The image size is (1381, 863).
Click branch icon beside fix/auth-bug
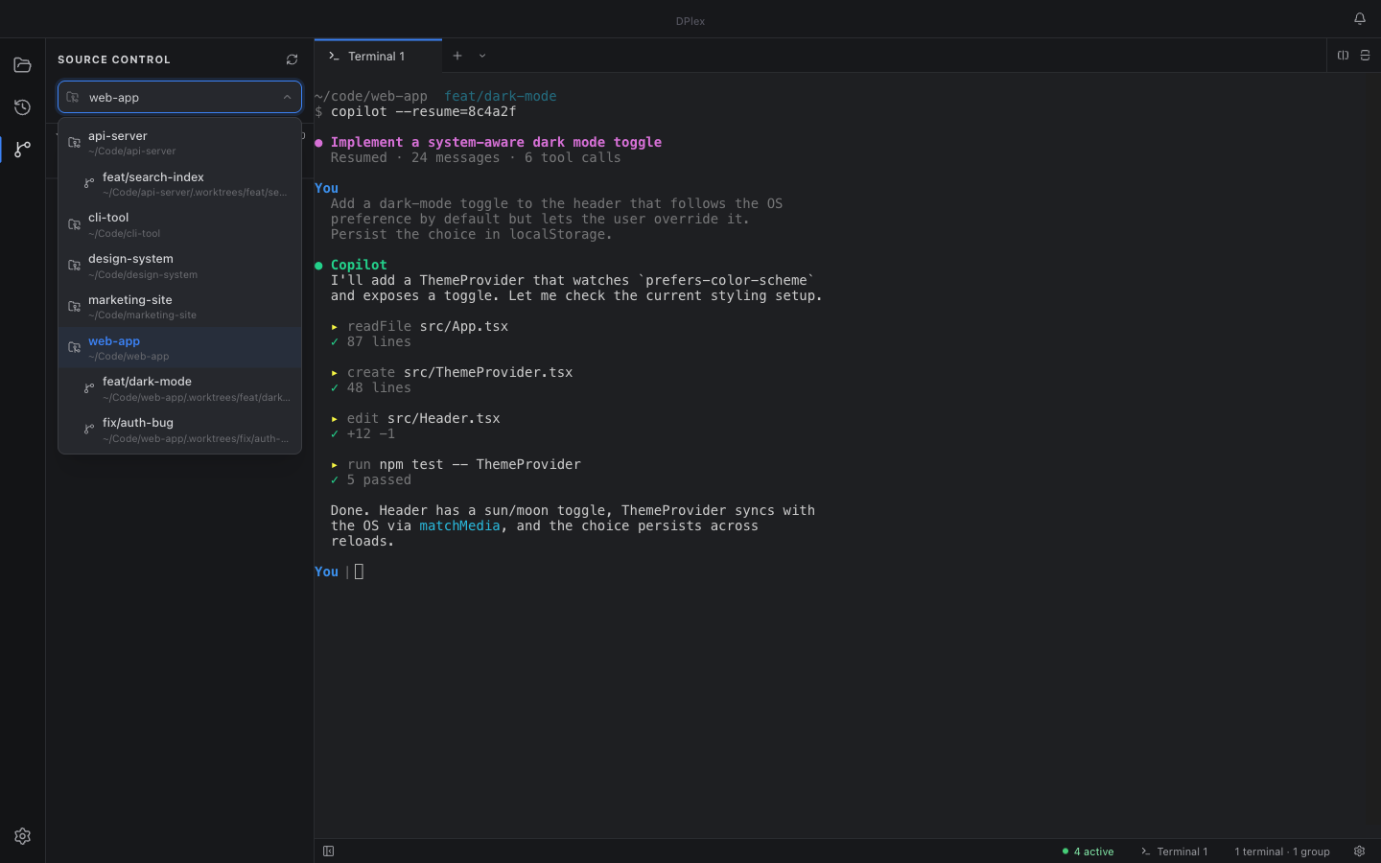[89, 430]
